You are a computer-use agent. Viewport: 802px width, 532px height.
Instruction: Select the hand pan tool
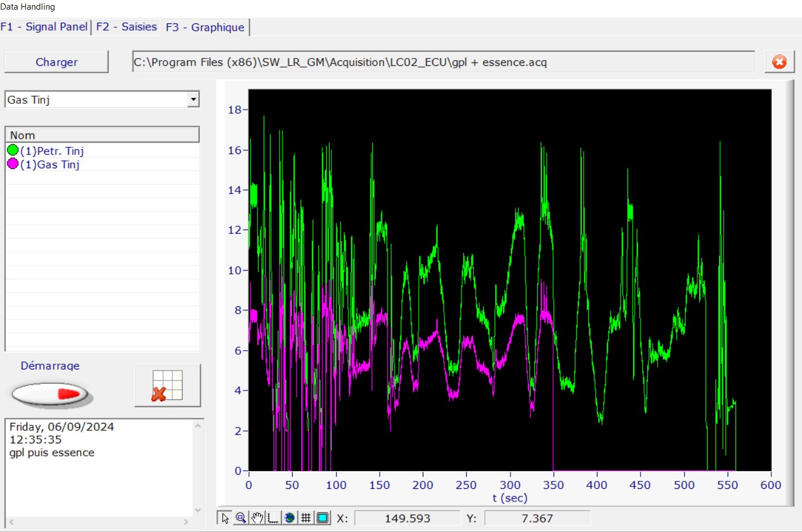(x=257, y=518)
